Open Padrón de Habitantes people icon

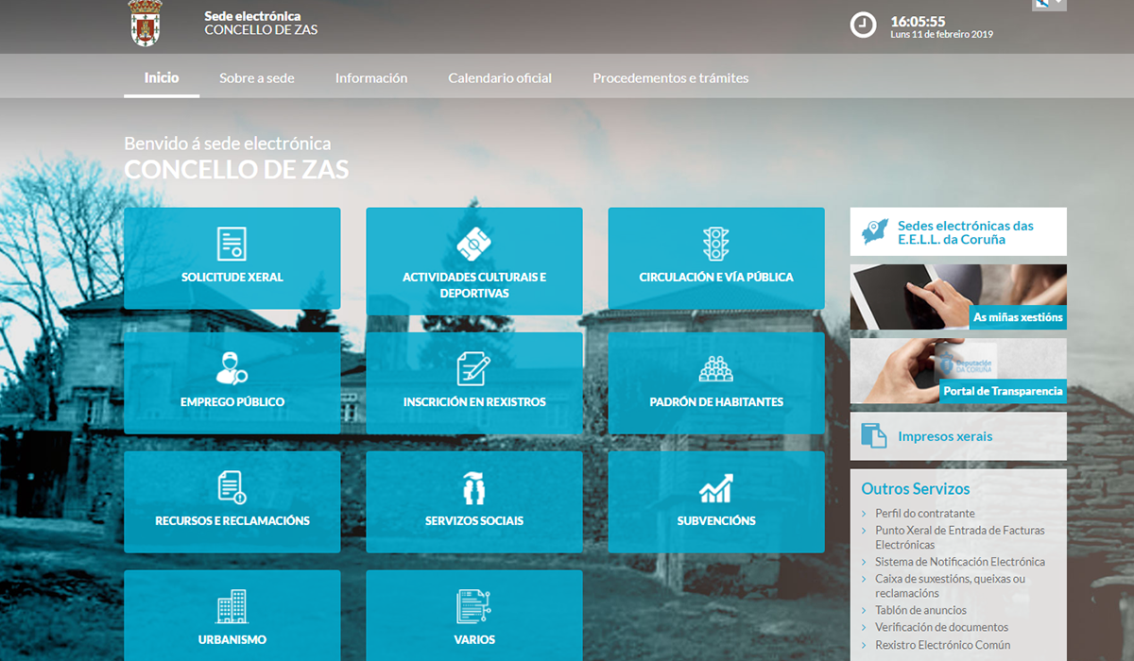pos(715,368)
